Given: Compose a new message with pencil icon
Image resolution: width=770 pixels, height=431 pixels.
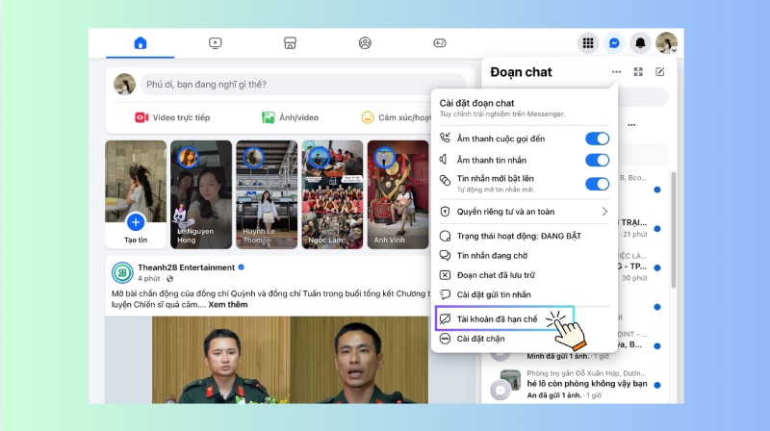Looking at the screenshot, I should pos(660,71).
